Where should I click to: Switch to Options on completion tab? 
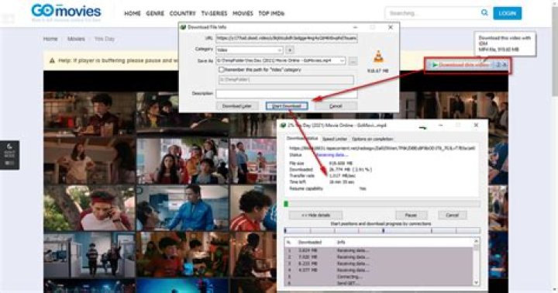pos(372,139)
